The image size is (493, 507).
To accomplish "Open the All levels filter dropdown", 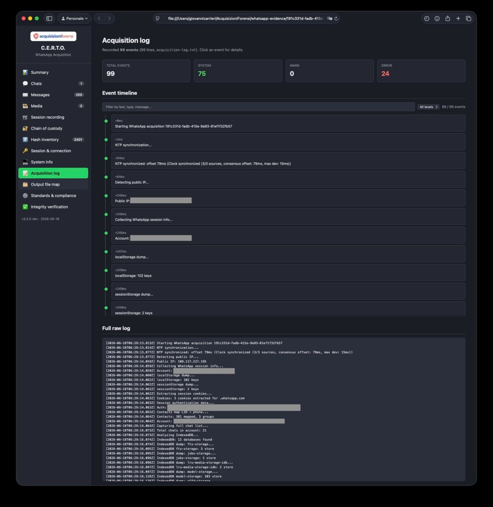I will pyautogui.click(x=428, y=107).
